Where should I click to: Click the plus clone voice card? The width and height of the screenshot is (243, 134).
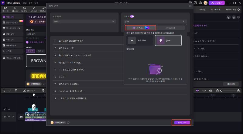(x=139, y=40)
